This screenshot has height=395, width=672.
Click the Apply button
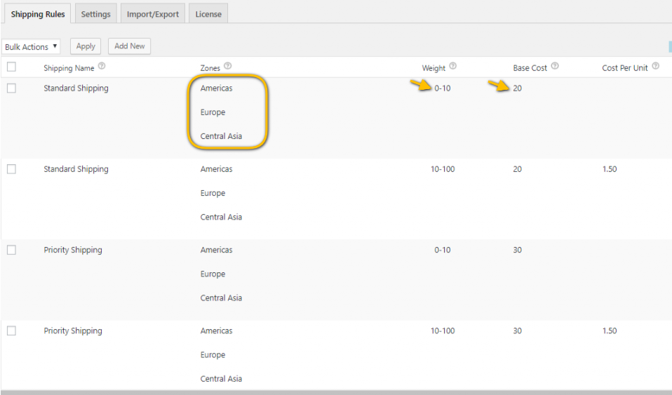(x=86, y=46)
